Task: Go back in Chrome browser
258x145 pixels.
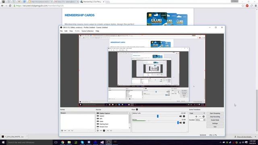Action: click(2, 6)
